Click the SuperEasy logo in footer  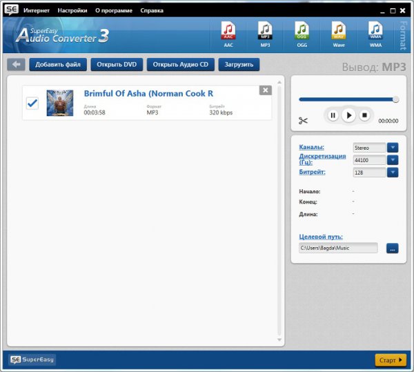click(x=32, y=360)
